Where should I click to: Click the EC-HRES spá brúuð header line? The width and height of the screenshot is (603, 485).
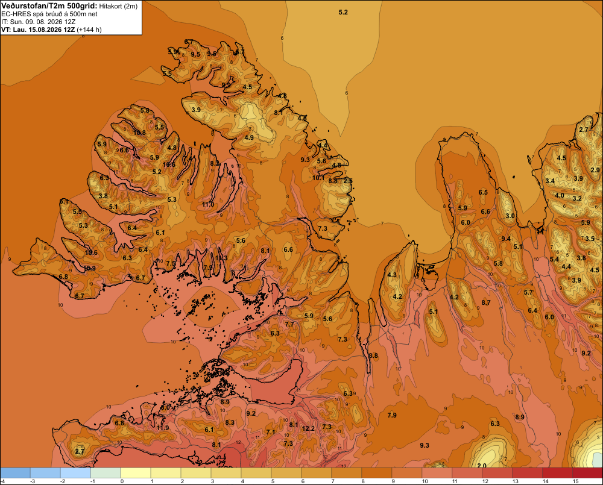(x=49, y=14)
